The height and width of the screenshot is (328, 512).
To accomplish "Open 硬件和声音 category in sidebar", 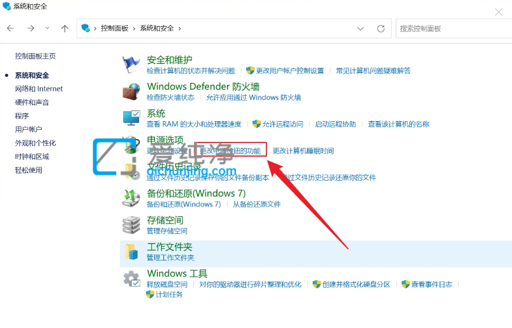I will pos(32,102).
